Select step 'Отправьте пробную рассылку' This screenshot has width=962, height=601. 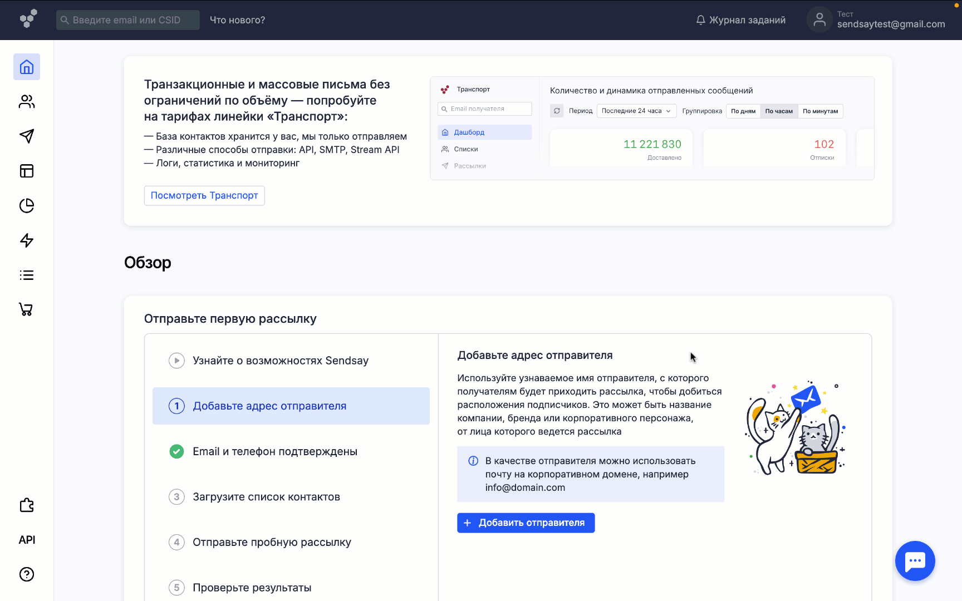(272, 543)
